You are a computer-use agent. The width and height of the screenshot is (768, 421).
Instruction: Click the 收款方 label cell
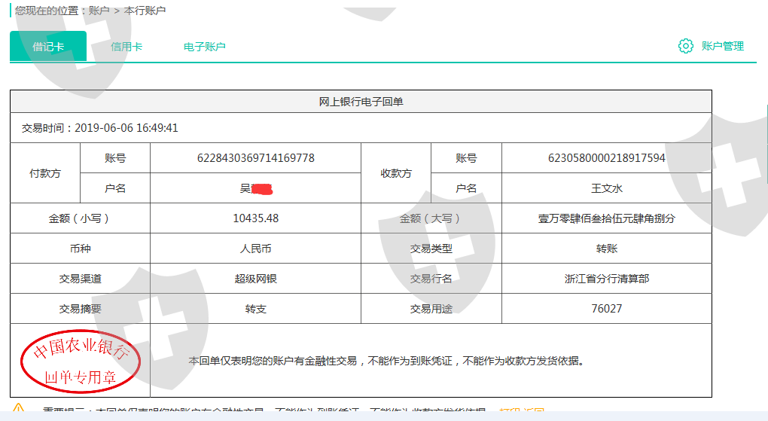[396, 173]
